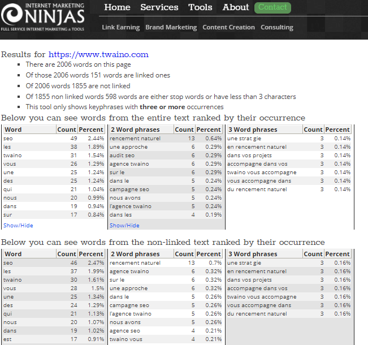The image size is (368, 345).
Task: Click 'dans vos projets' phrase at 0.16%
Action: coord(249,280)
